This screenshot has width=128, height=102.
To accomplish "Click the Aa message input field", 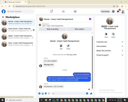I will (x=68, y=94).
